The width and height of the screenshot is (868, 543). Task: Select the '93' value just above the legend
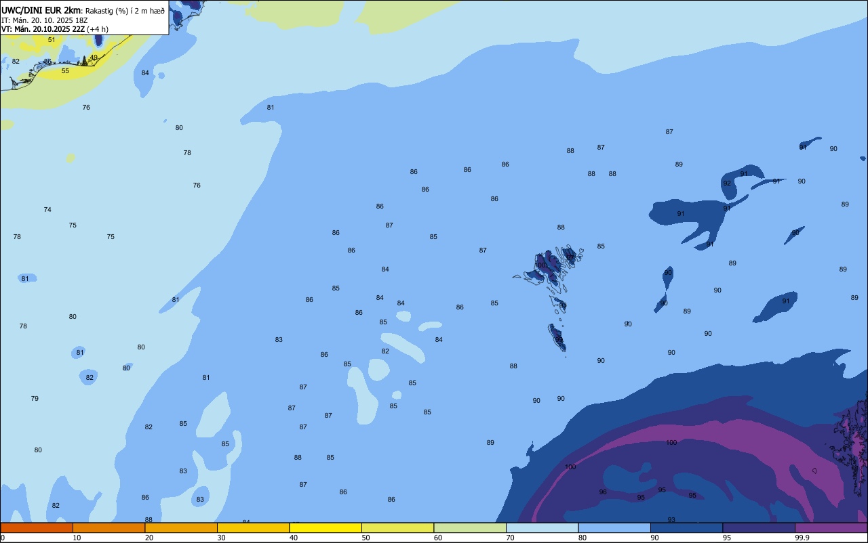click(671, 520)
